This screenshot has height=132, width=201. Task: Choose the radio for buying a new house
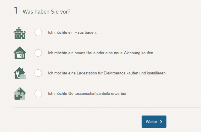coord(38,53)
